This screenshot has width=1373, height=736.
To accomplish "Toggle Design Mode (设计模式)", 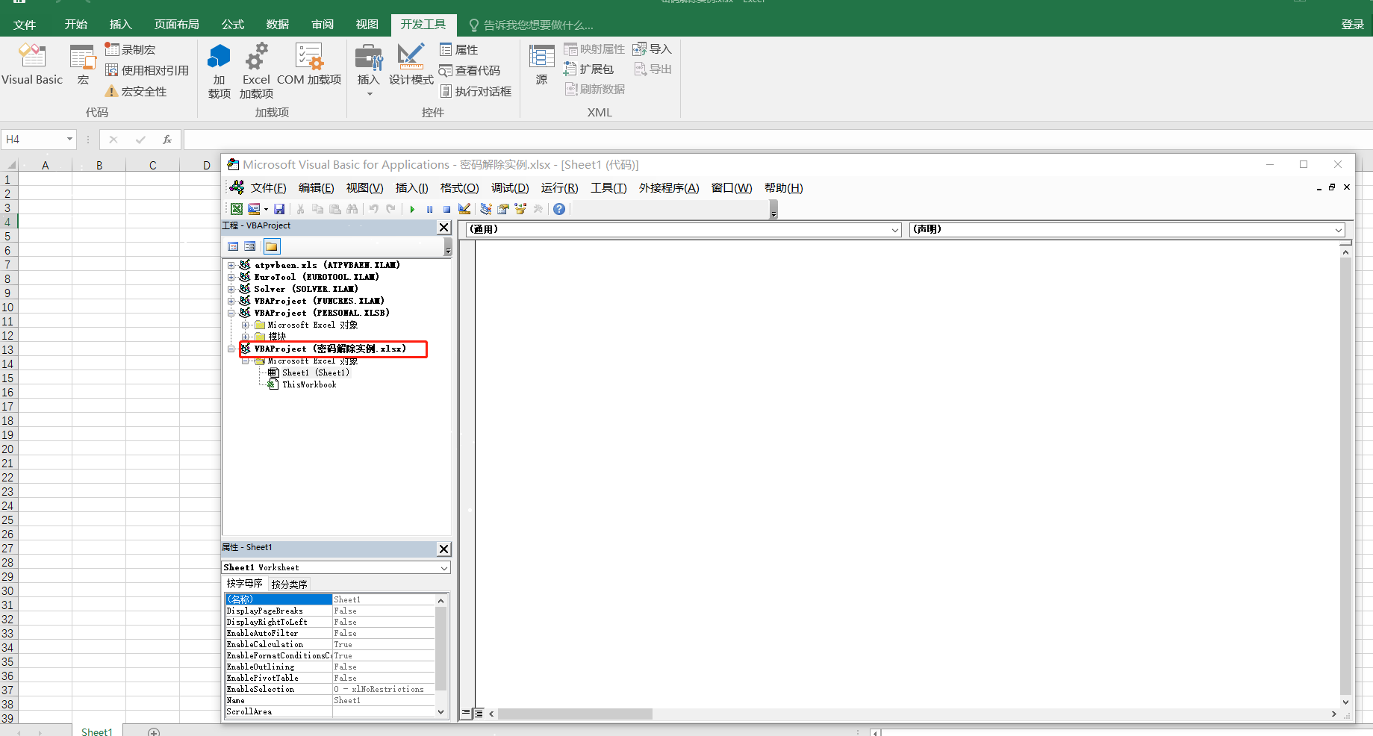I will [411, 65].
